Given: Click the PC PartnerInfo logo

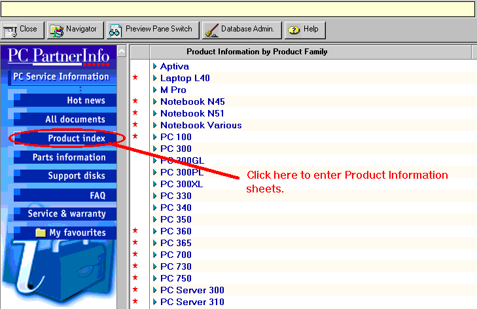Looking at the screenshot, I should pyautogui.click(x=59, y=56).
